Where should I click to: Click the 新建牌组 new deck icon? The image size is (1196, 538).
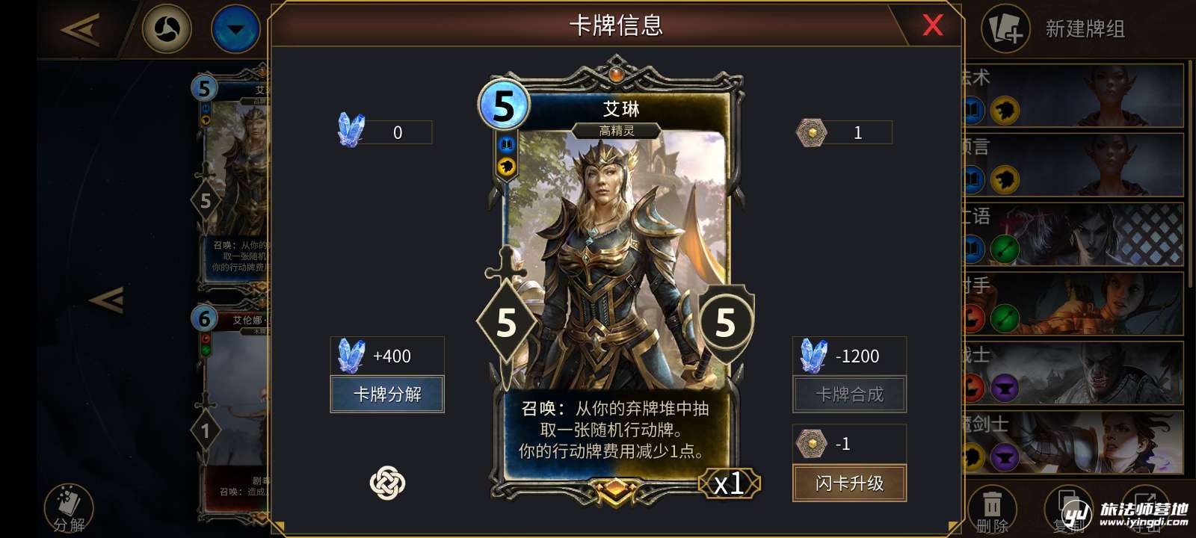pos(1005,29)
